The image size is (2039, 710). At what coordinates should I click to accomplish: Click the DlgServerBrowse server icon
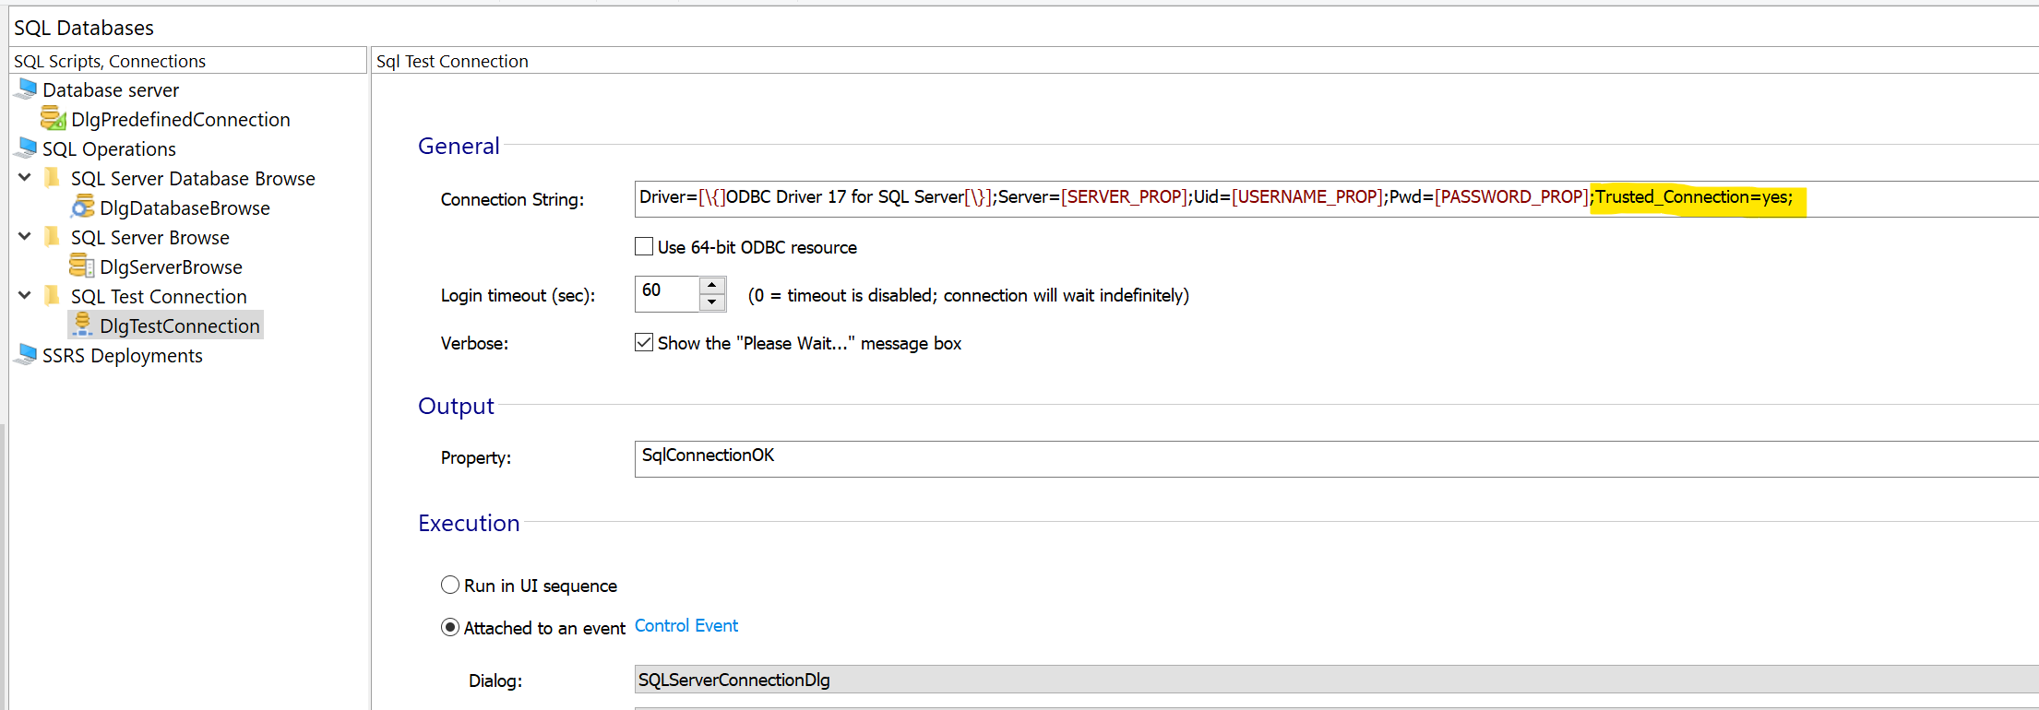tap(82, 266)
